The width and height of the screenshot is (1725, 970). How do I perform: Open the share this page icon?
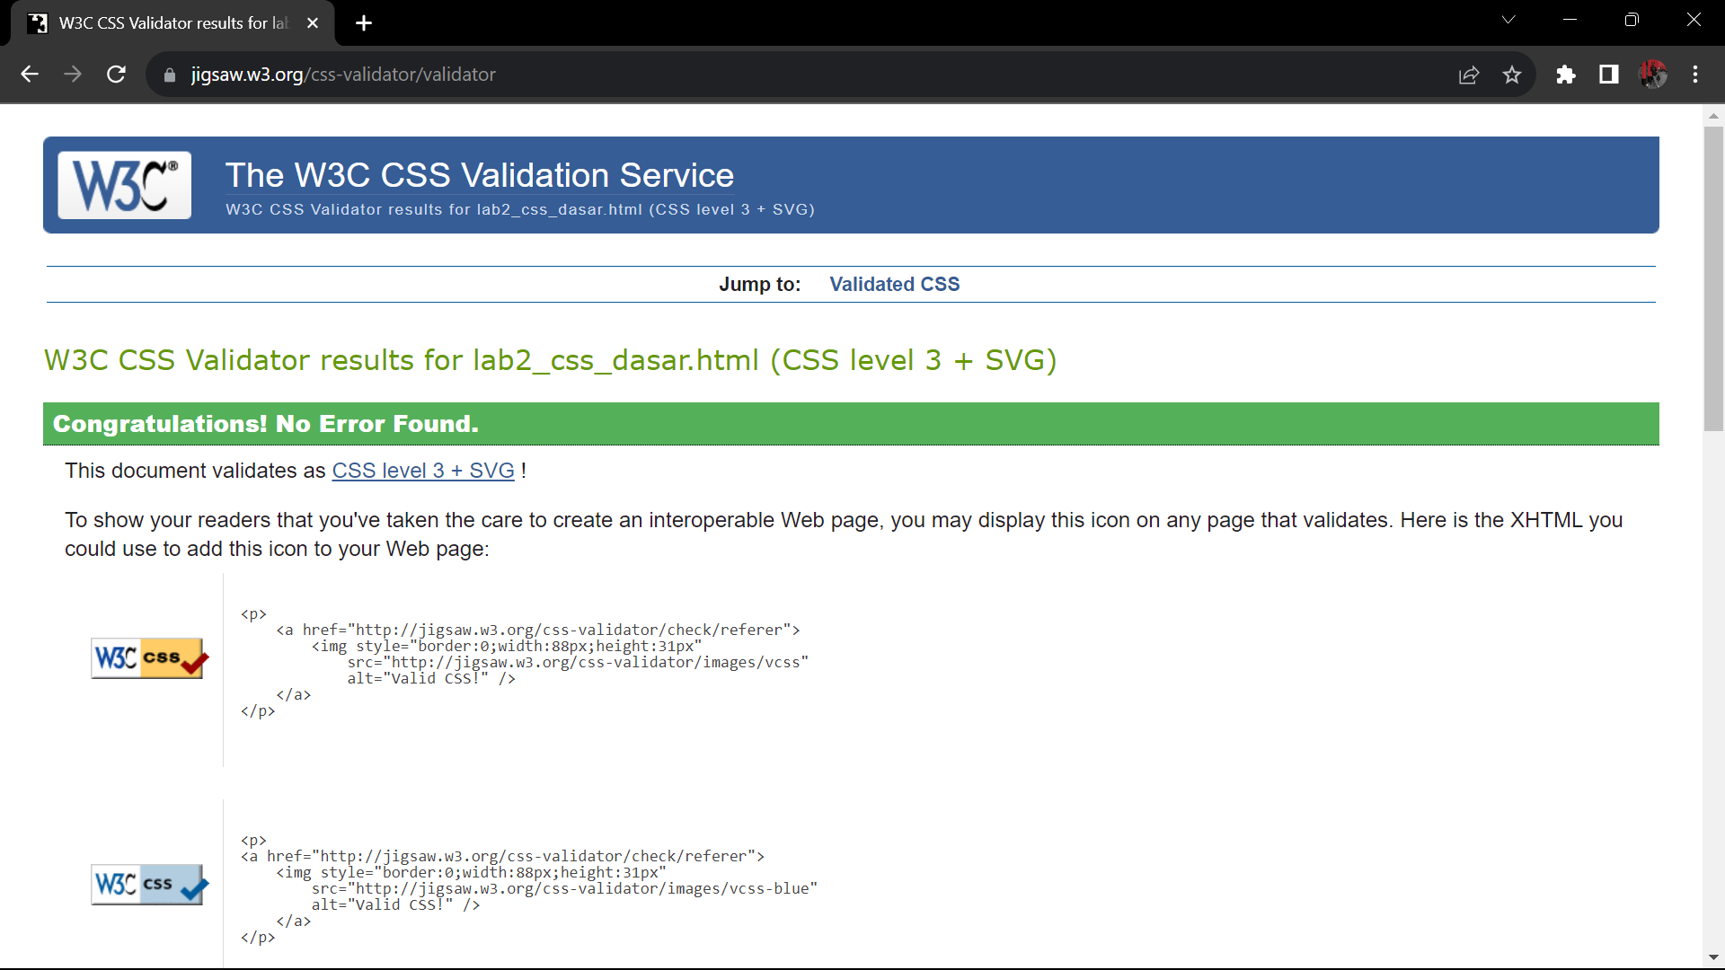point(1469,75)
